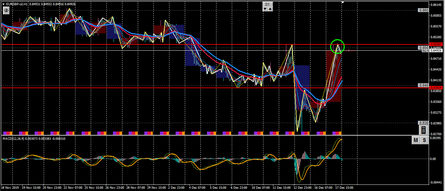The image size is (445, 191).
Task: Click the 0.86145 price axis value
Action: (x=436, y=5)
